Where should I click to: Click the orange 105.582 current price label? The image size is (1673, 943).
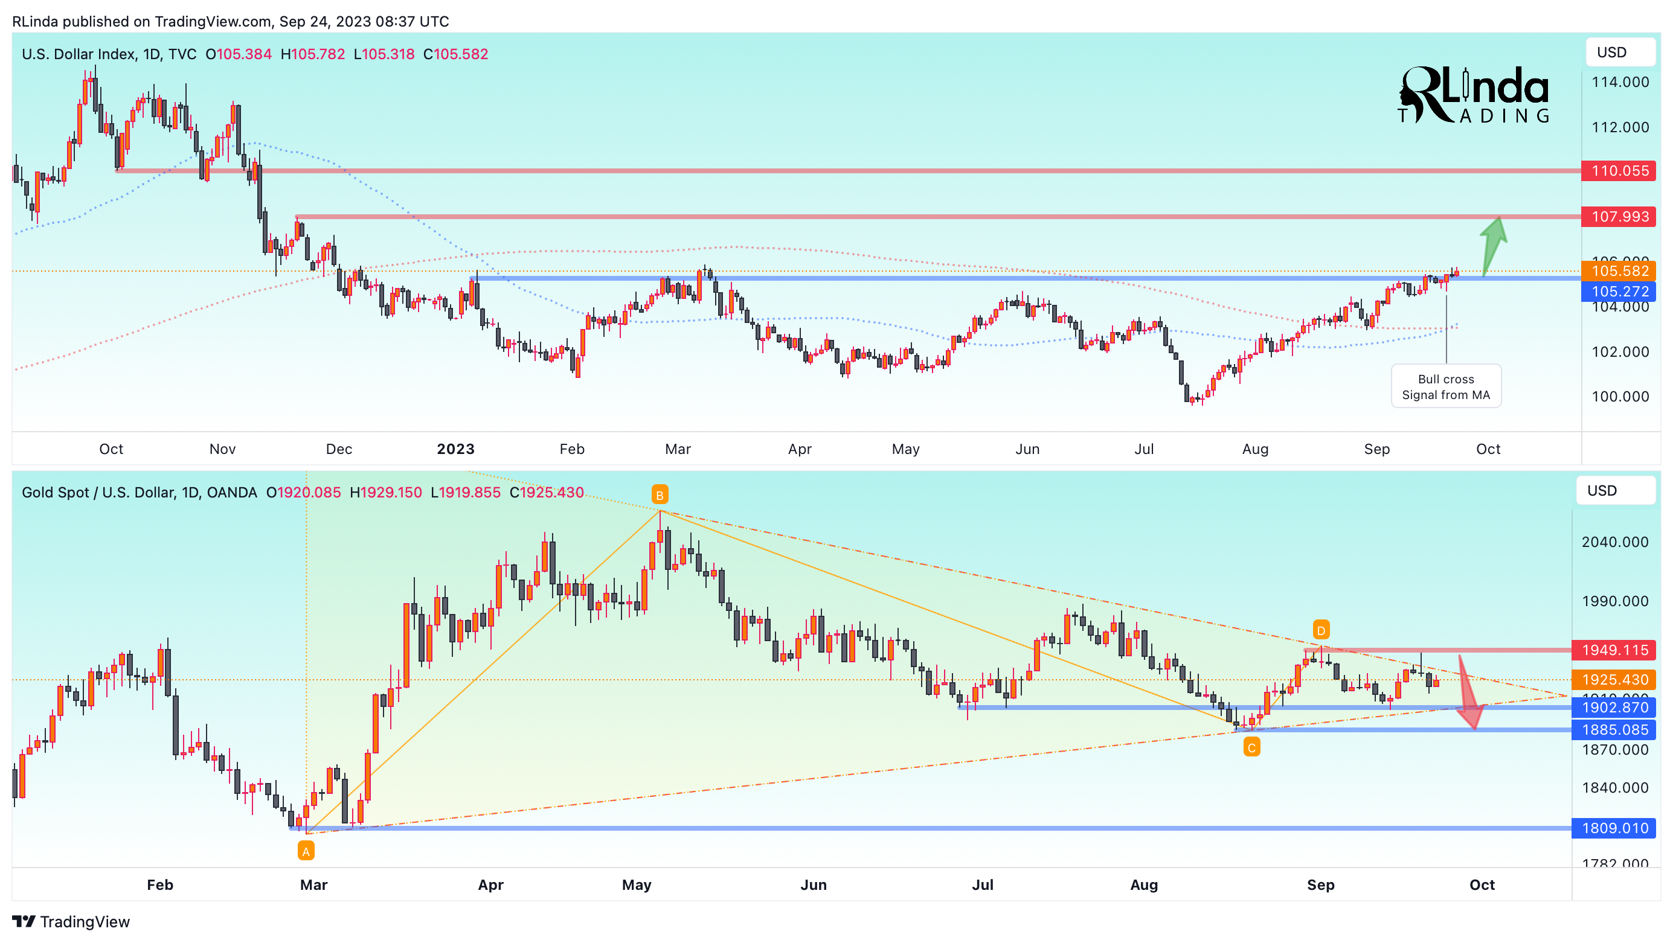point(1619,270)
